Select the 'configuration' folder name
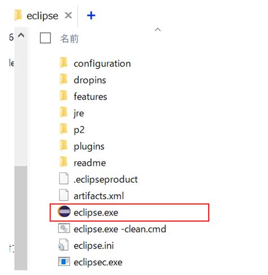The width and height of the screenshot is (268, 275). (102, 63)
